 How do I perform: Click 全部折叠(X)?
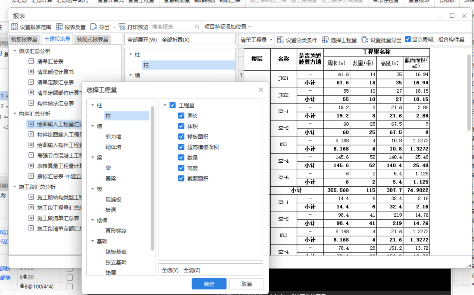pos(176,40)
